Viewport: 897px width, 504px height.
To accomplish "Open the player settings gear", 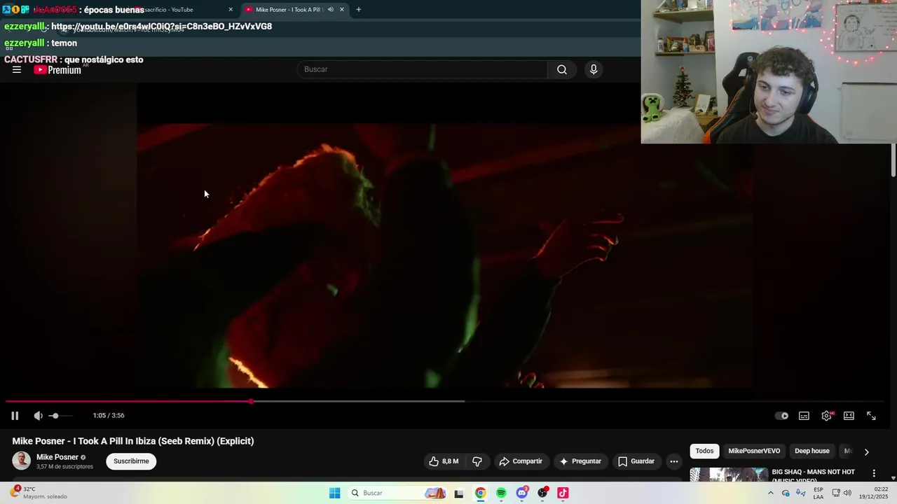I will pyautogui.click(x=827, y=416).
